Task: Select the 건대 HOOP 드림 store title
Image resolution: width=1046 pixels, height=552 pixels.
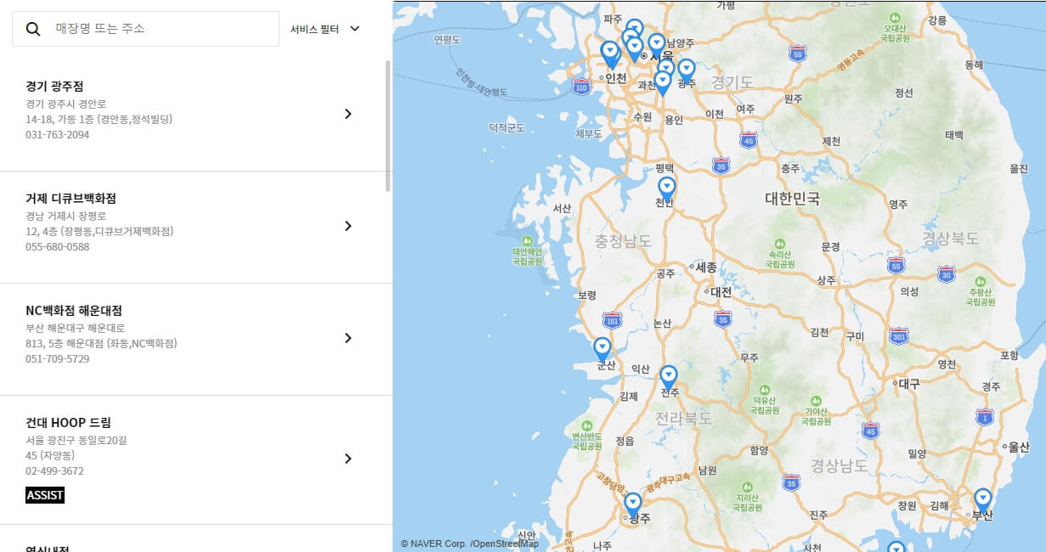Action: click(x=68, y=423)
